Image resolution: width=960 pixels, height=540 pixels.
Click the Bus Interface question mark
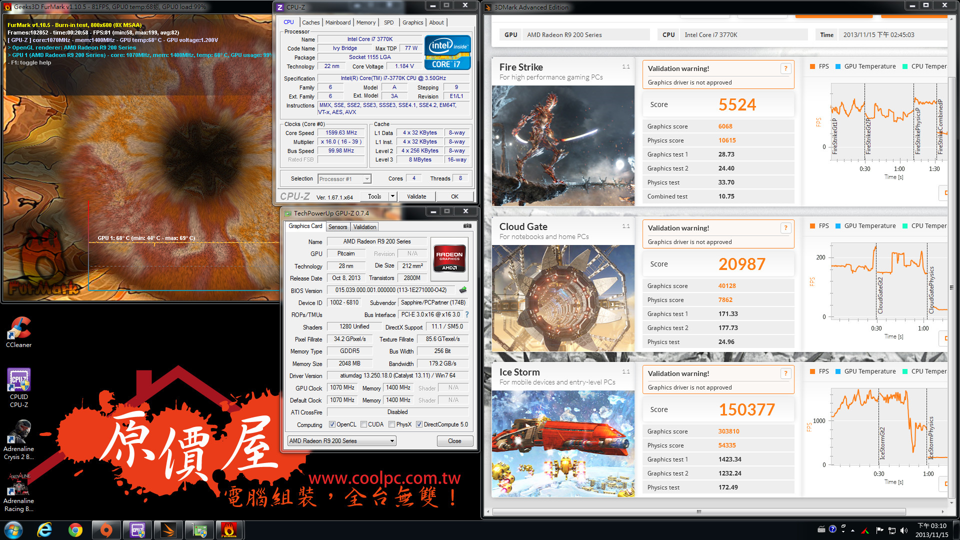467,314
